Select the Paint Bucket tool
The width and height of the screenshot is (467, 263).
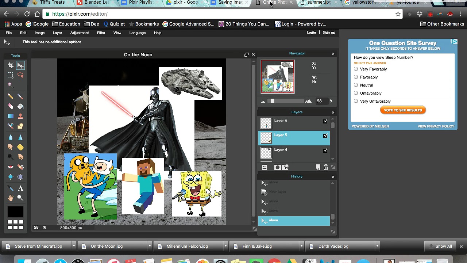point(20,106)
